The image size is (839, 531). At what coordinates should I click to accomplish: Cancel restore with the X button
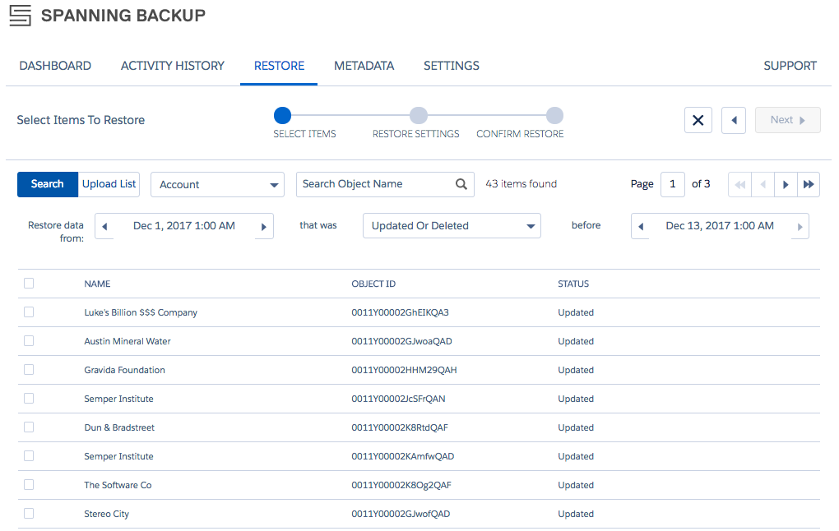(x=698, y=120)
